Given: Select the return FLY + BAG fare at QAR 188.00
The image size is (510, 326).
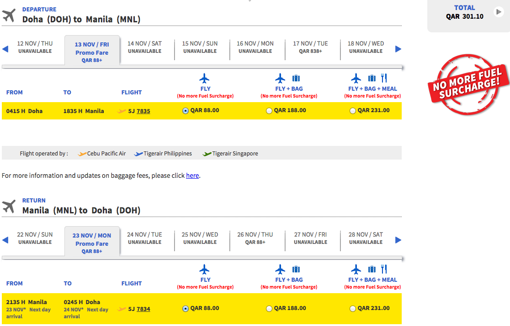Looking at the screenshot, I should coord(269,309).
